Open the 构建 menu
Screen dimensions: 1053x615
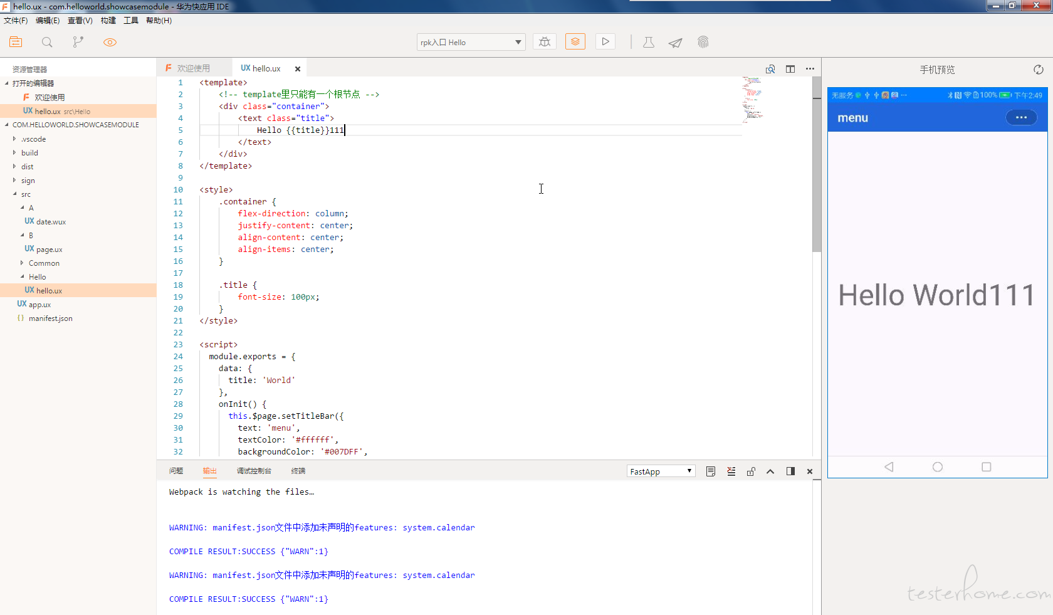click(108, 21)
